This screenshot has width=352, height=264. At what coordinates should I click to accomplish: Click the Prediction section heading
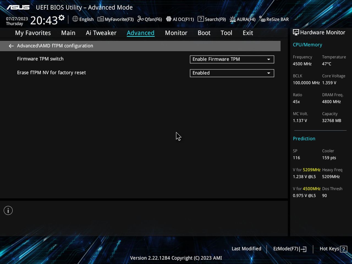pos(304,139)
